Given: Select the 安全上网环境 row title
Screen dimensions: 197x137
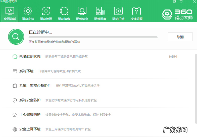Looking at the screenshot, I should click(x=30, y=129).
